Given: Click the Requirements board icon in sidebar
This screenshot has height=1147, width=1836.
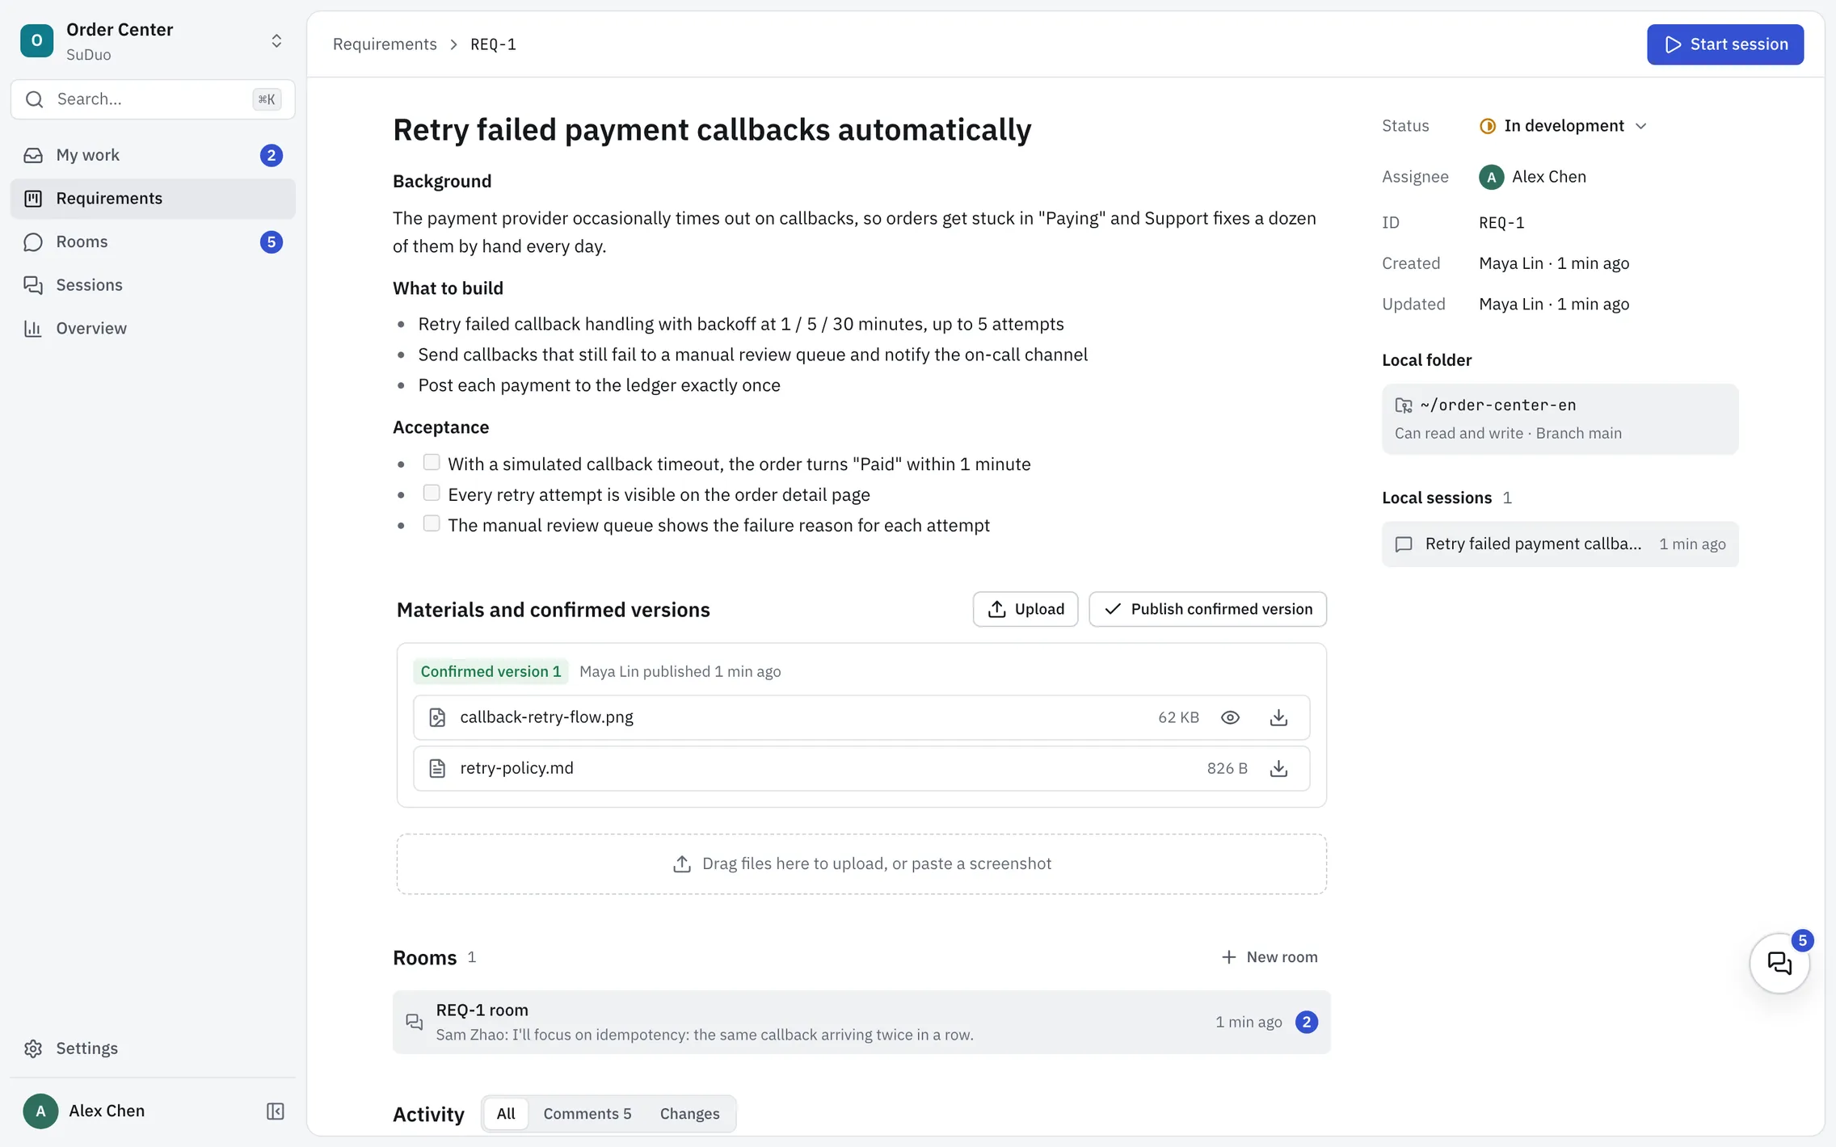Looking at the screenshot, I should pos(33,199).
